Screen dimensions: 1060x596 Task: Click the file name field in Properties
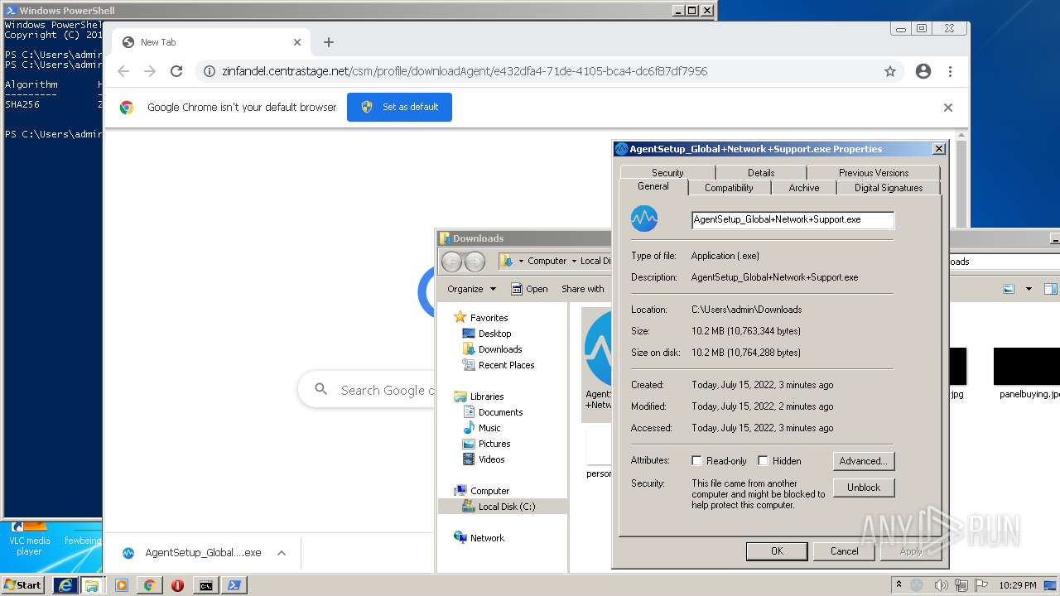pyautogui.click(x=793, y=219)
